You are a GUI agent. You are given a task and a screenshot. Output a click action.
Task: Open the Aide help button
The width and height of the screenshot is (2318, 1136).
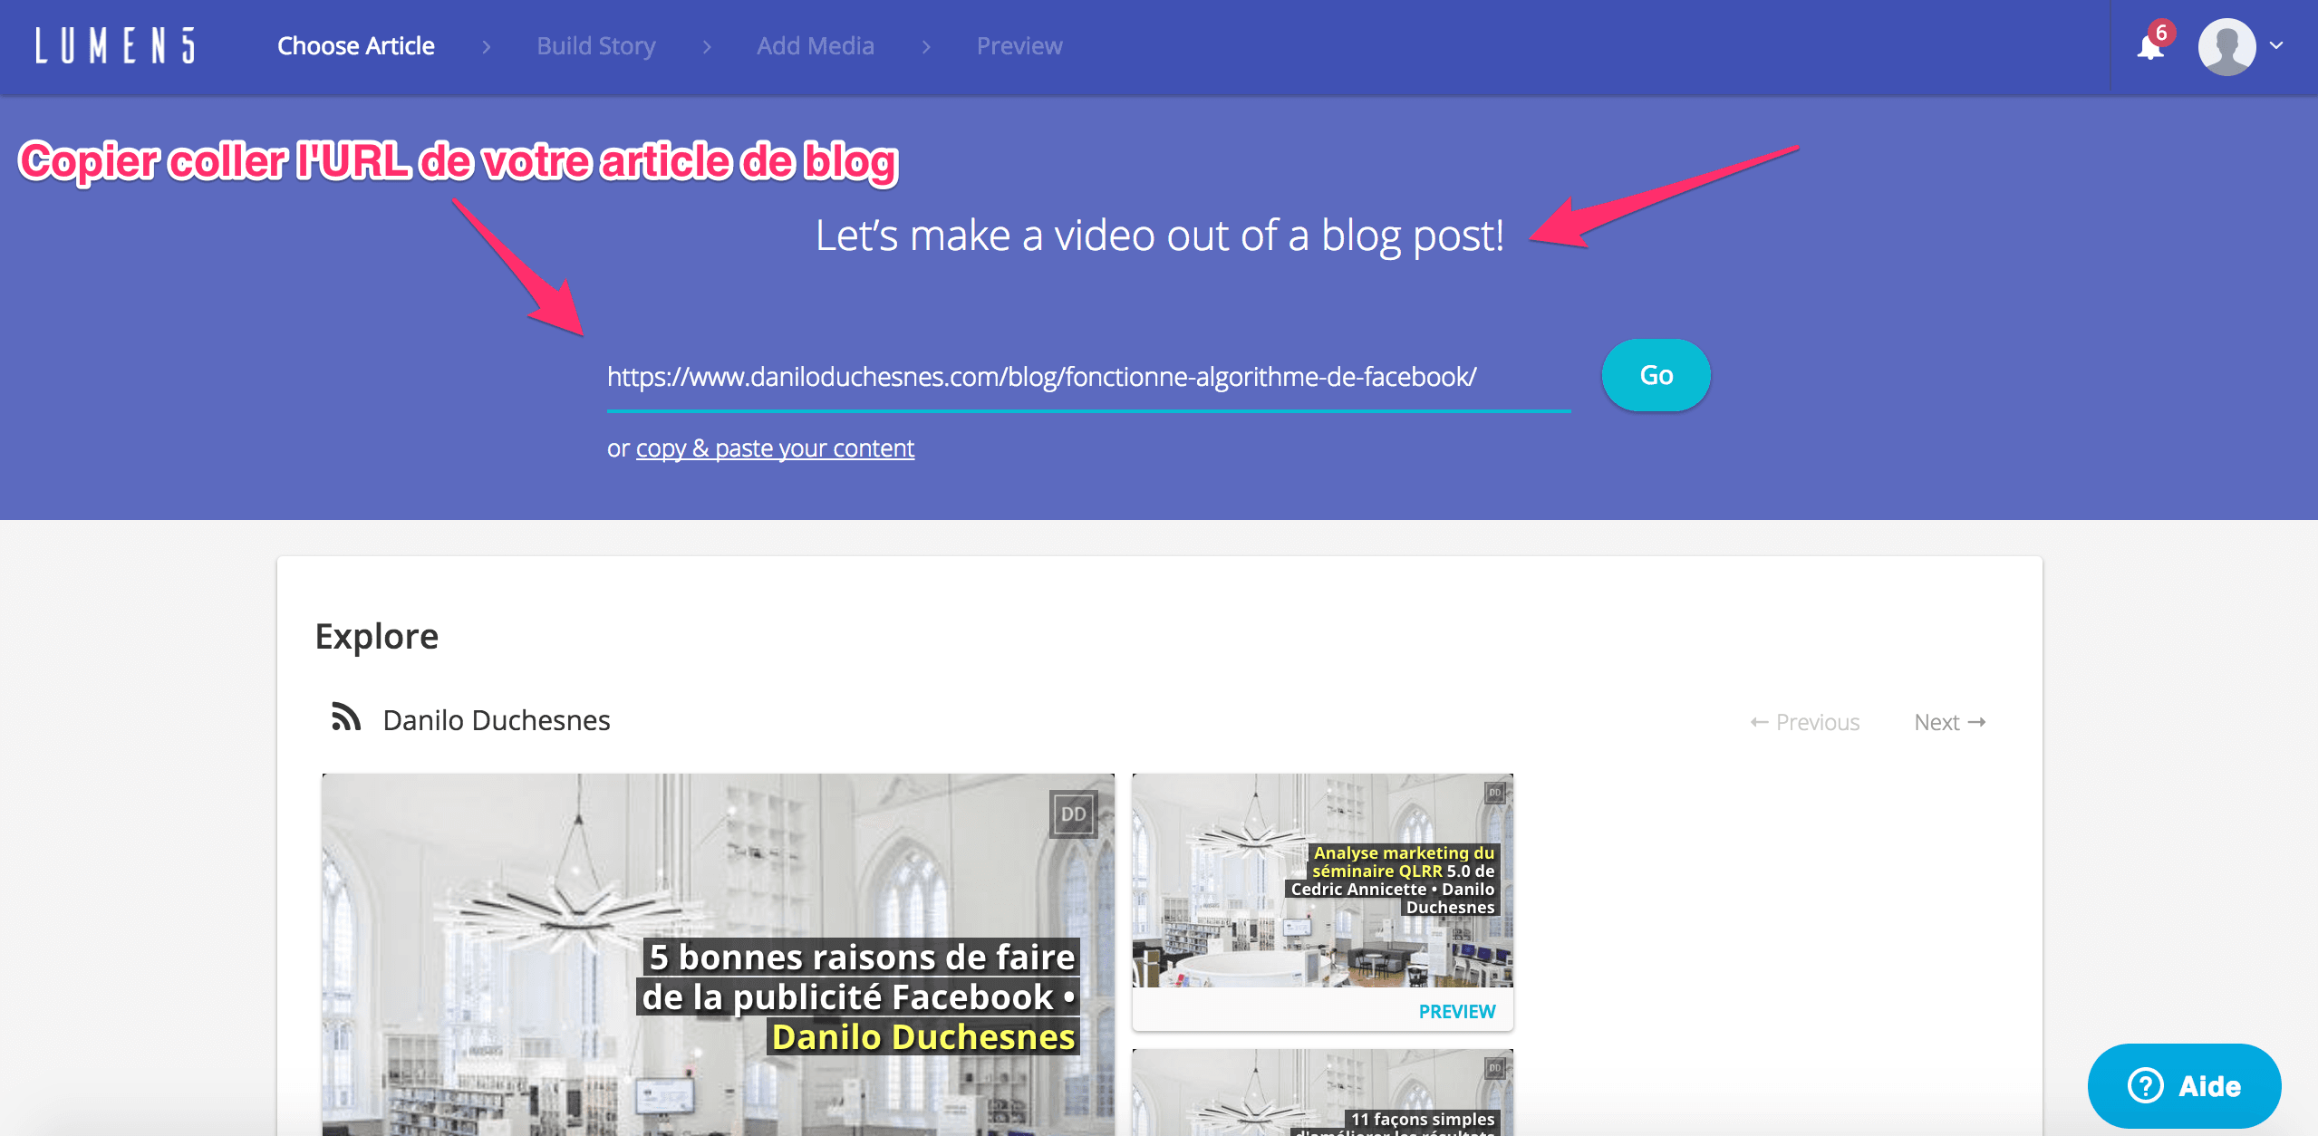point(2184,1085)
